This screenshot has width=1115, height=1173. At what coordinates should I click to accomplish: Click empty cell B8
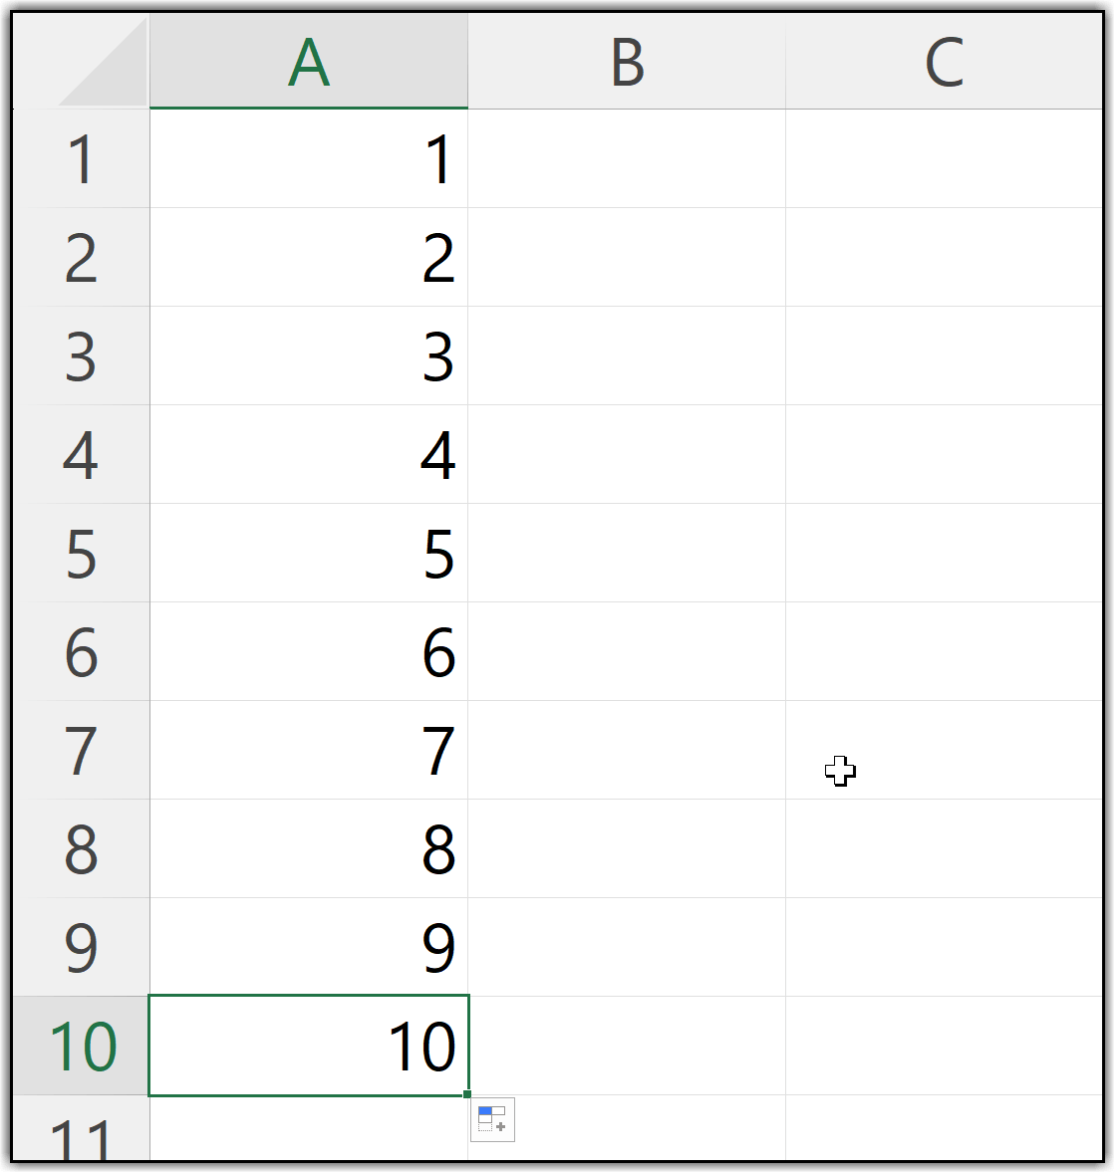pyautogui.click(x=626, y=848)
